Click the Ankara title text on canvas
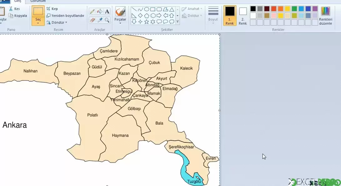 pos(15,125)
